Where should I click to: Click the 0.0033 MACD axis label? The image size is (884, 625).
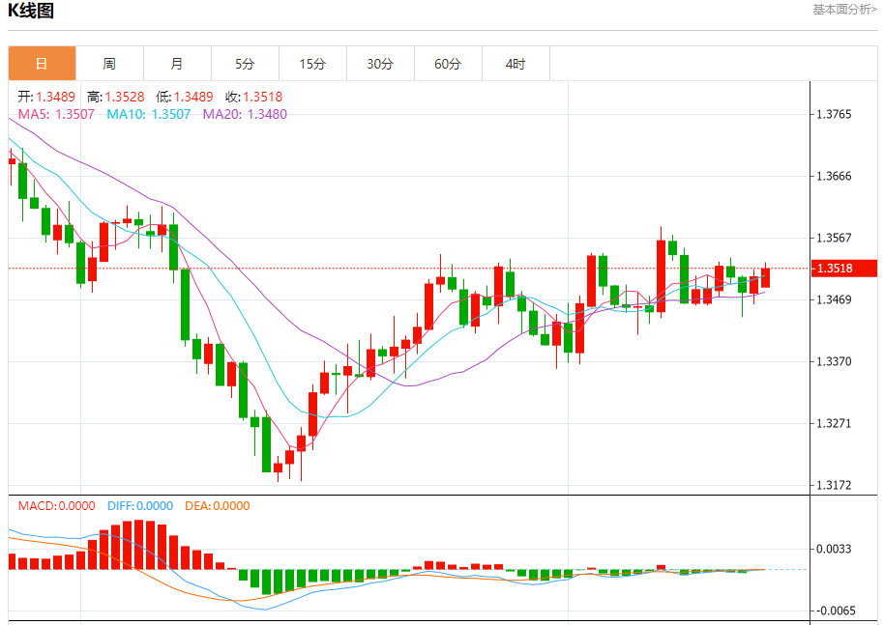[834, 549]
